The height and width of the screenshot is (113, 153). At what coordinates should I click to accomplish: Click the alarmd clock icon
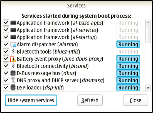click(13, 44)
